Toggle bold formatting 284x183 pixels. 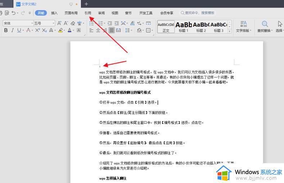coord(6,30)
